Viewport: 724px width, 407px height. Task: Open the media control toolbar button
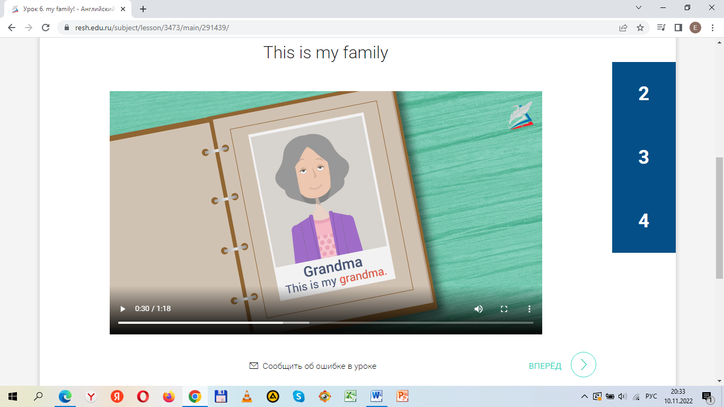(x=661, y=28)
